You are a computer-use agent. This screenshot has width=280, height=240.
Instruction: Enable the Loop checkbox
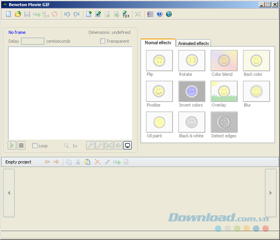point(35,146)
